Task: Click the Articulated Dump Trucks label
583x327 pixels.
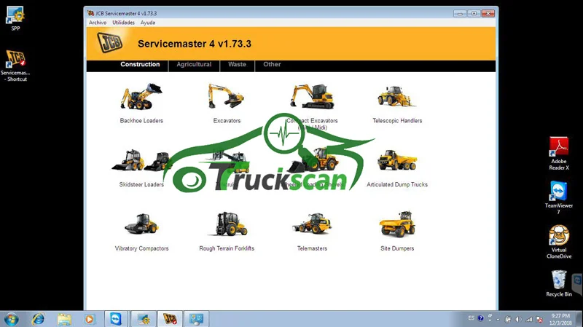Action: (x=397, y=185)
